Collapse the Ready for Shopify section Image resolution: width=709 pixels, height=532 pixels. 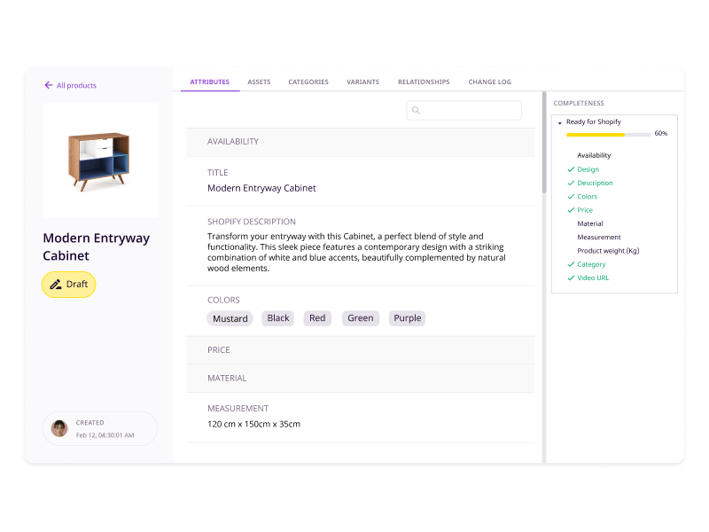coord(560,121)
